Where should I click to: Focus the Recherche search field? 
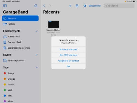point(119,6)
